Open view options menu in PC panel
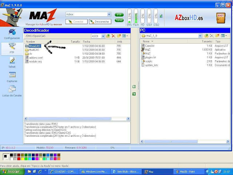The image size is (233, 175). click(224, 36)
